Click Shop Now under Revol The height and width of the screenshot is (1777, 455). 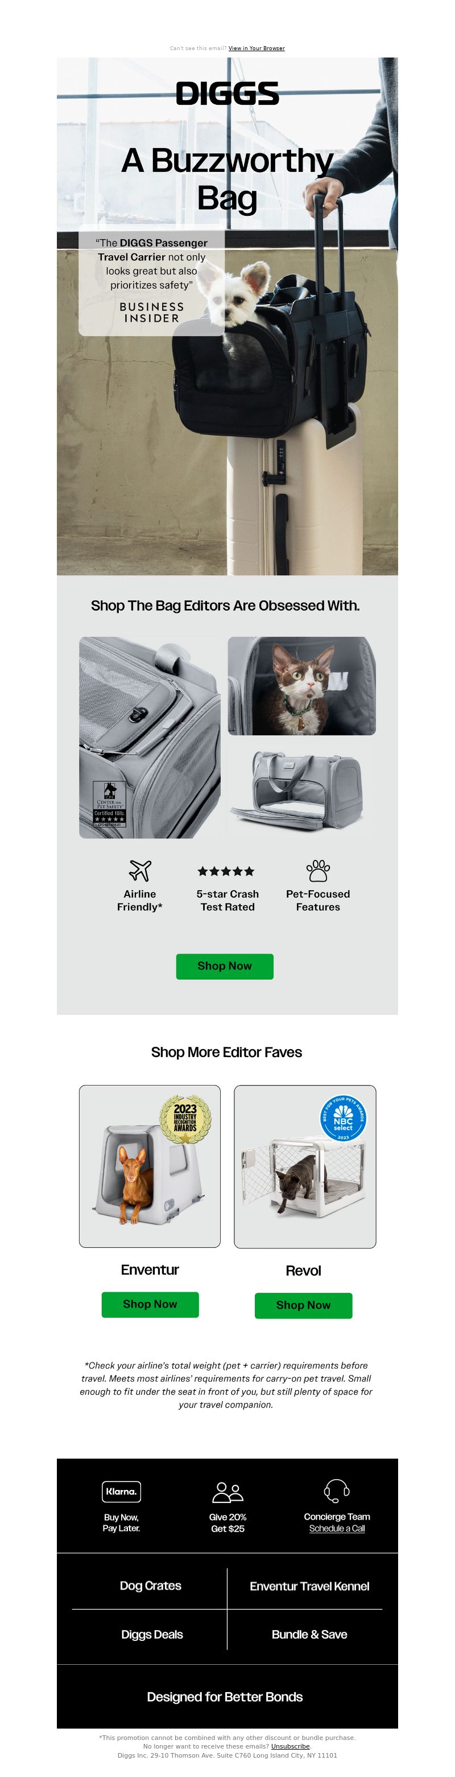[x=304, y=1305]
